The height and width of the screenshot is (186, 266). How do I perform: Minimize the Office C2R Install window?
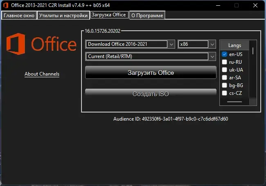[218, 5]
